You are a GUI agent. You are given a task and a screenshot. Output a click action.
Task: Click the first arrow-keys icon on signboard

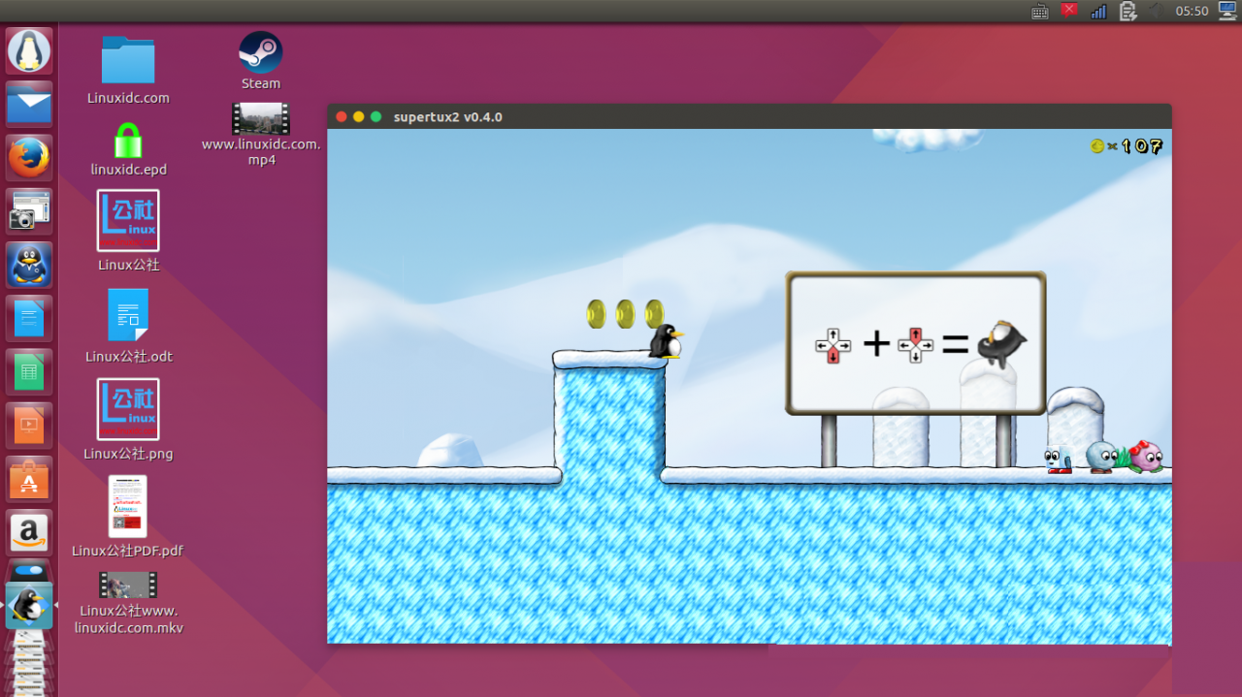[x=833, y=345]
